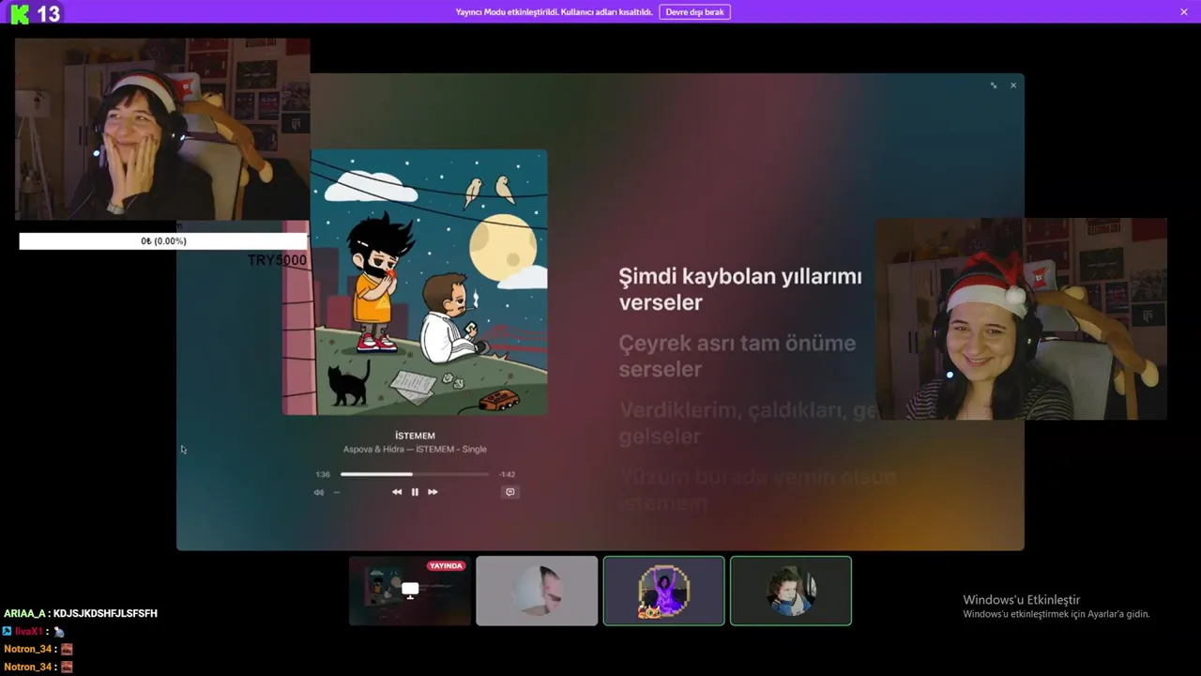Click the elapsed time 1:36 label
Screen dimensions: 1201x676
tap(323, 474)
